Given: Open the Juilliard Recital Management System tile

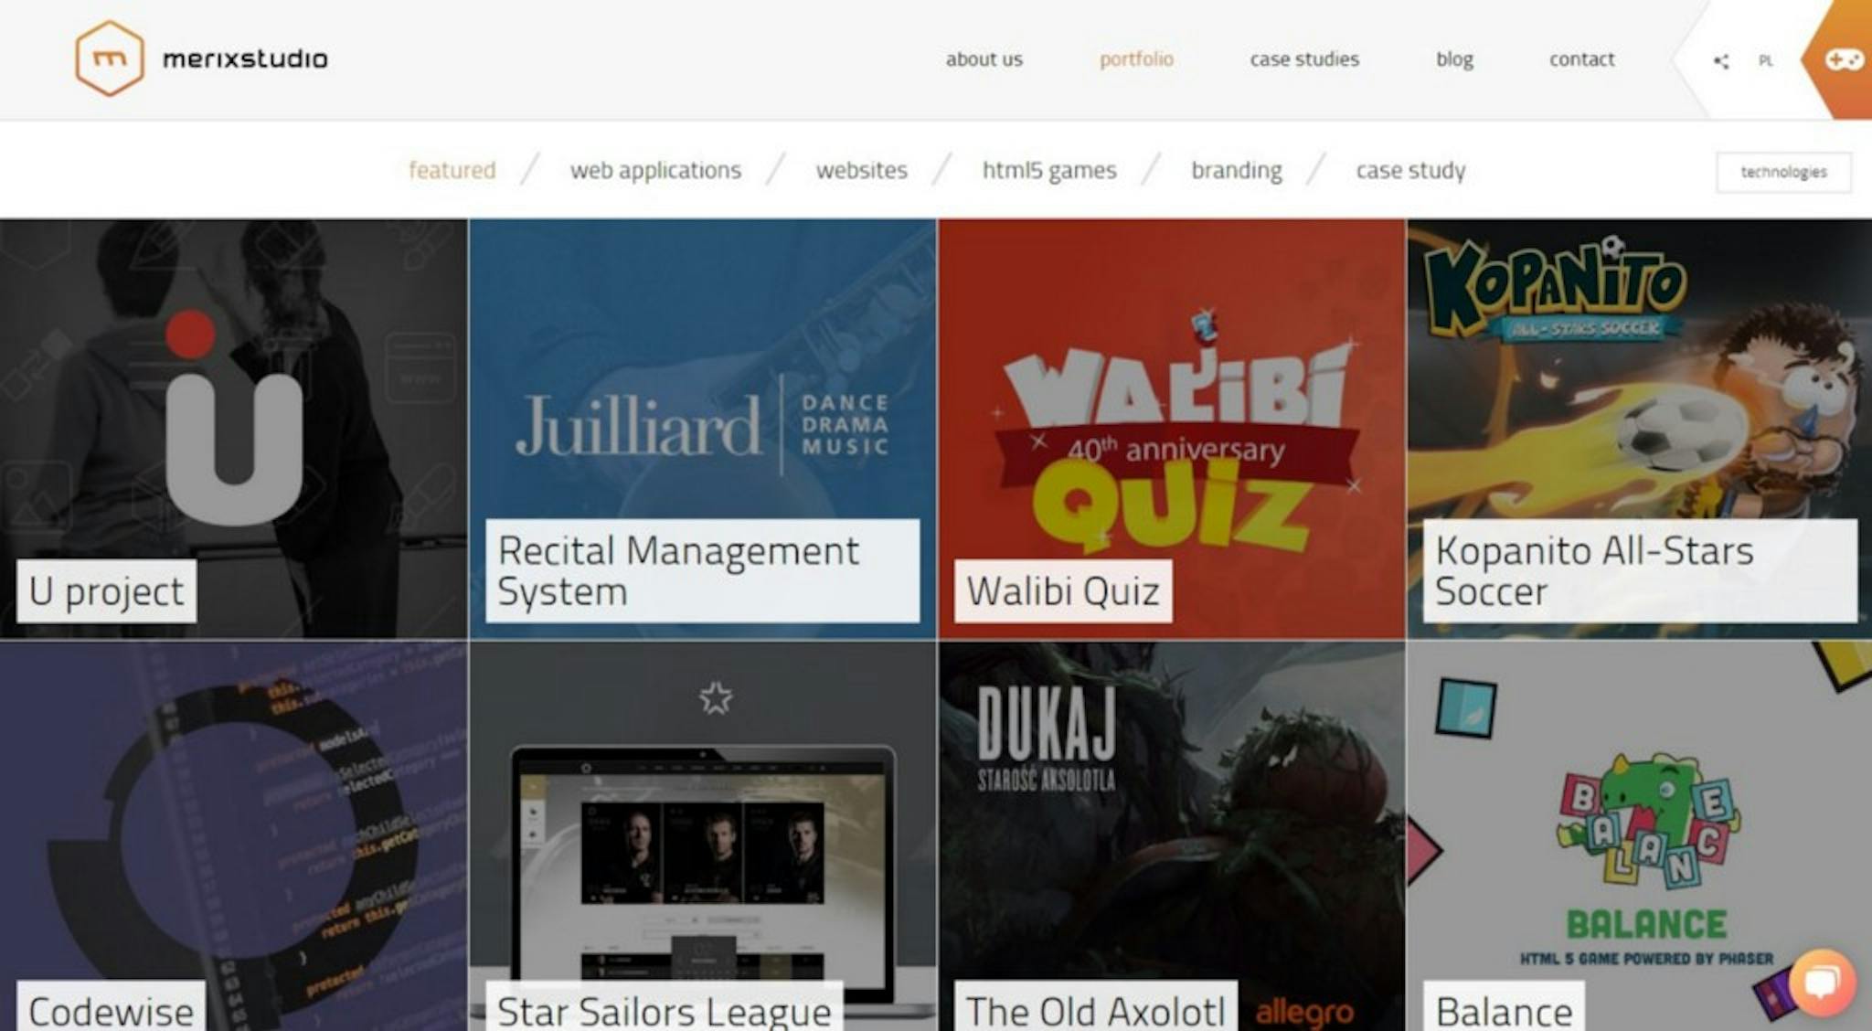Looking at the screenshot, I should point(703,428).
